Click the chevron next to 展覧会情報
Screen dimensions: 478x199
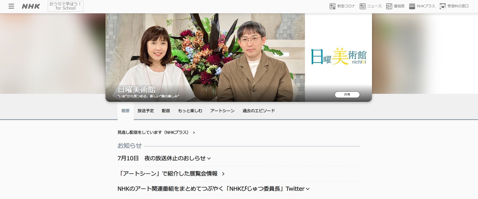(223, 174)
